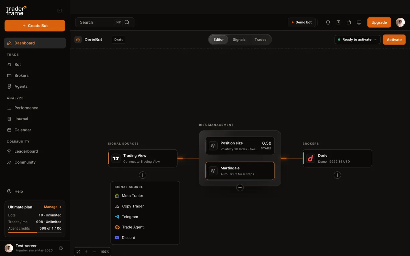The width and height of the screenshot is (410, 256).
Task: Click the Upgrade button
Action: 379,22
